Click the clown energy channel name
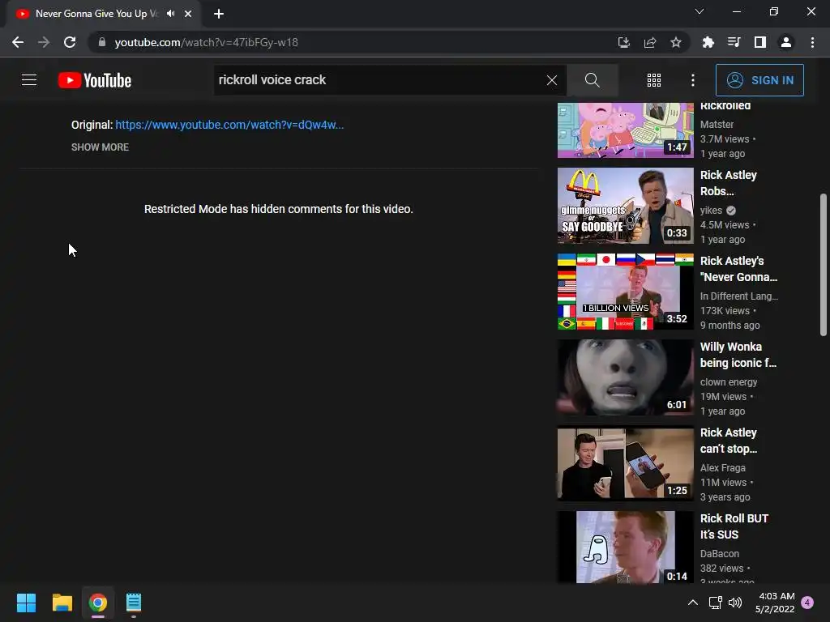This screenshot has width=830, height=622. [729, 382]
